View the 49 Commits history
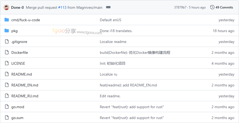The image size is (239, 123). tap(224, 7)
